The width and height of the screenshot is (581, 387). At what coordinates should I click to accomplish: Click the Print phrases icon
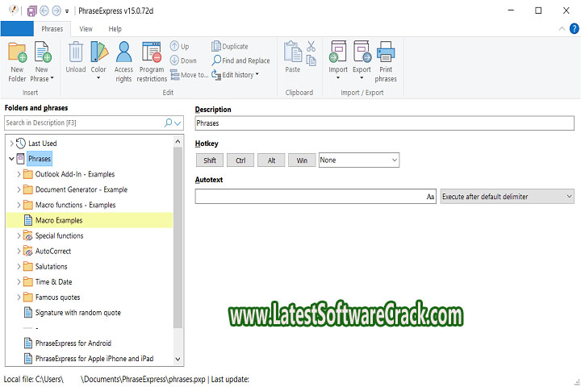click(x=386, y=53)
